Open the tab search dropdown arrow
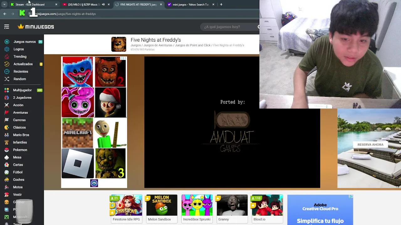This screenshot has height=225, width=401. (x=4, y=4)
